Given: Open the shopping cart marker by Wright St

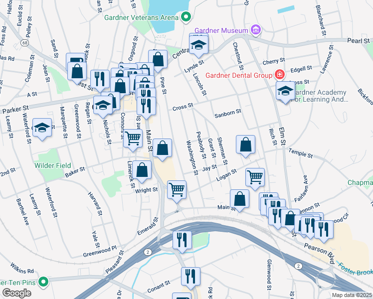Looking at the screenshot, I should (x=177, y=191).
